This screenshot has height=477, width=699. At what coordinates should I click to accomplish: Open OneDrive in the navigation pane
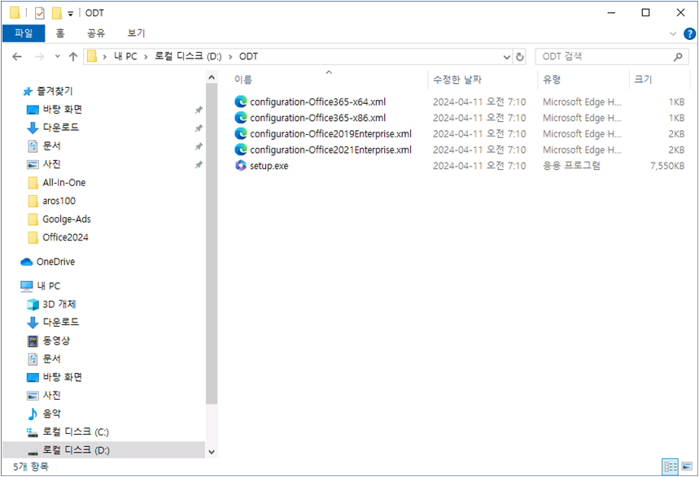(48, 262)
